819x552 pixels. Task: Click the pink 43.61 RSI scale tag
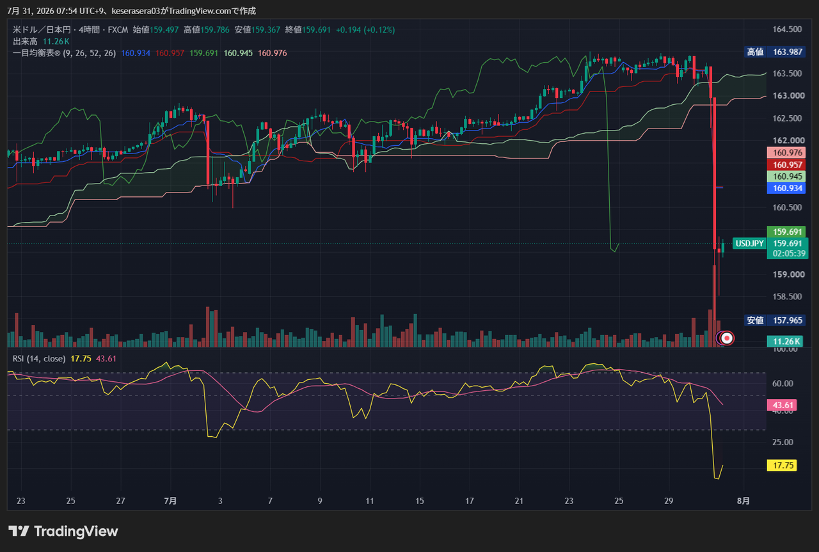781,406
